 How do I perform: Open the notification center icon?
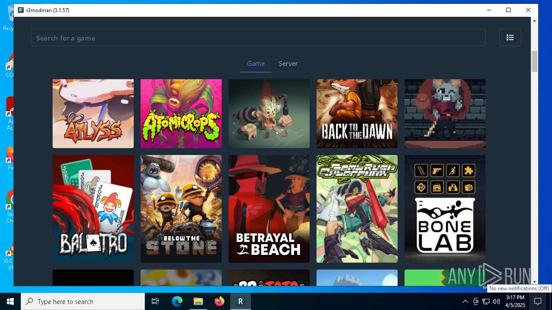click(538, 301)
